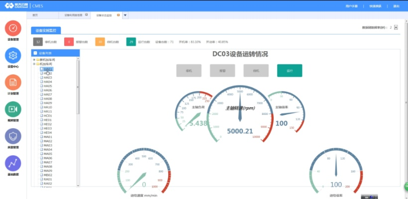Select device HE04 in tree
Viewport: 408px width, 199px height.
point(48,133)
